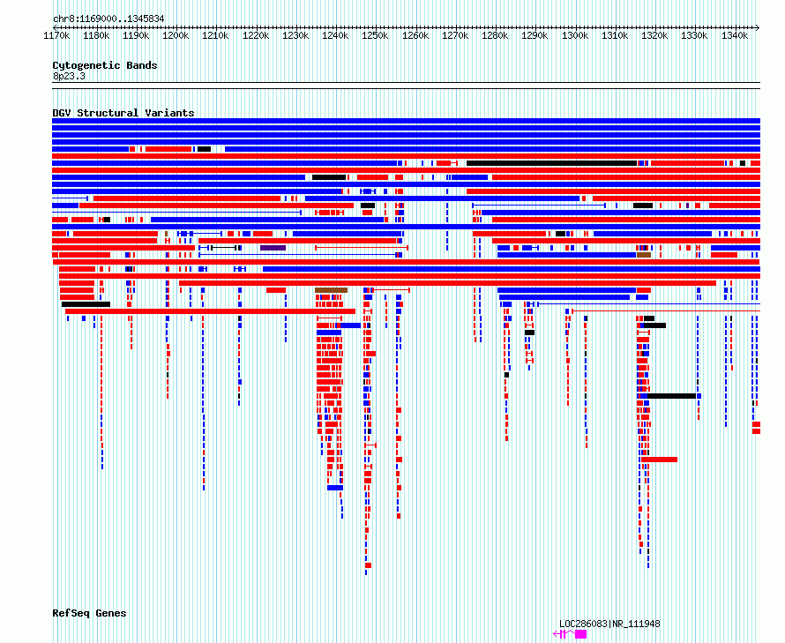
Task: Select the brown variant bar near 1240k
Action: [331, 290]
